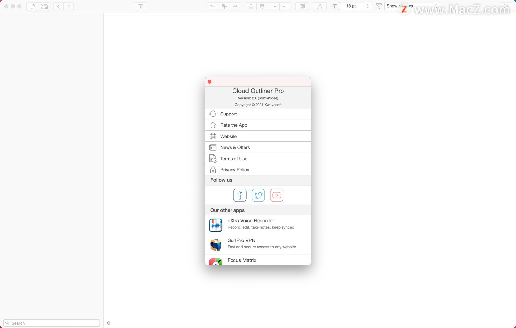Click the text size icon
516x328 pixels.
[x=333, y=6]
